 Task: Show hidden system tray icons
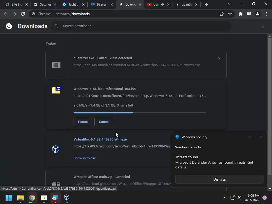click(225, 198)
